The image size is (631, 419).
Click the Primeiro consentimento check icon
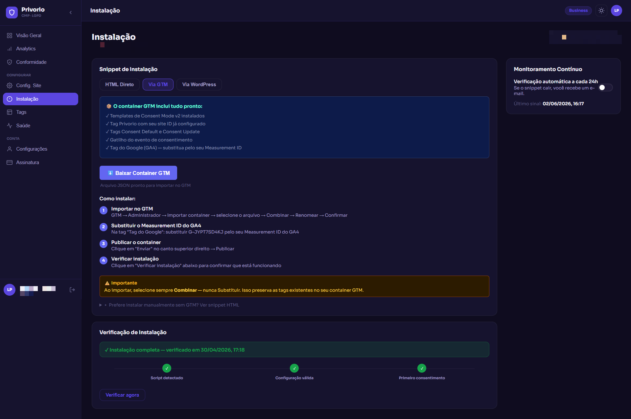[x=422, y=368]
